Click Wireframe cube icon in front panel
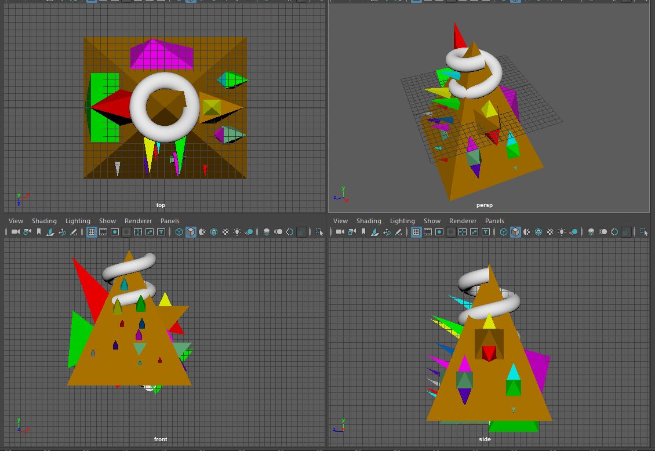The width and height of the screenshot is (655, 451). (x=179, y=232)
